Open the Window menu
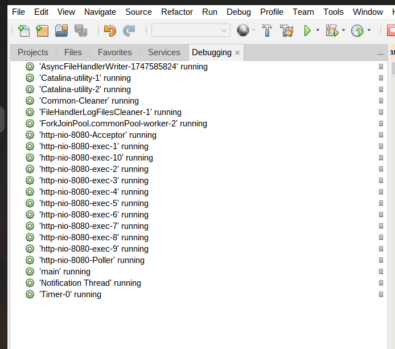The width and height of the screenshot is (395, 349). pos(368,12)
